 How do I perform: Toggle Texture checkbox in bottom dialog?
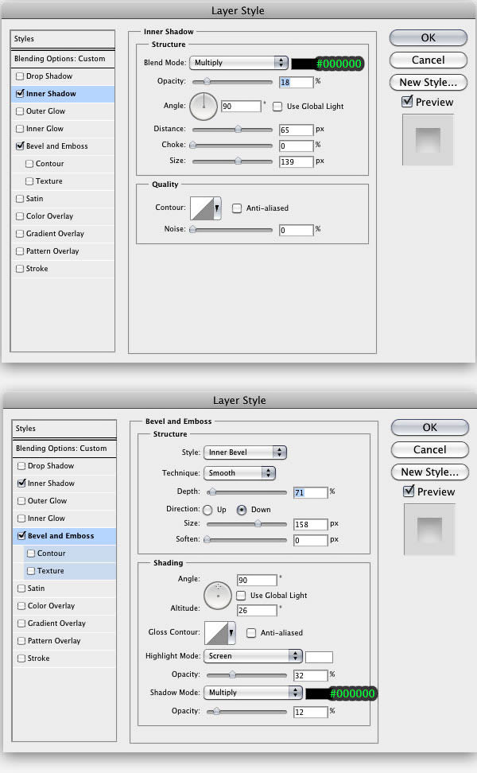coord(31,571)
